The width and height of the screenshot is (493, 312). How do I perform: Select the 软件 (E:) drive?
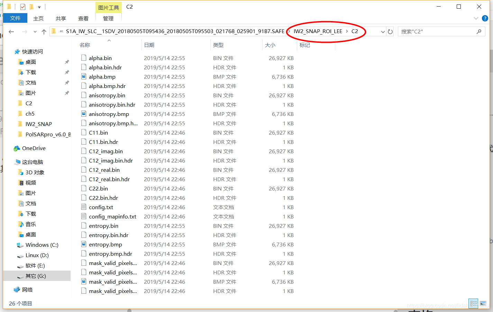click(x=35, y=266)
